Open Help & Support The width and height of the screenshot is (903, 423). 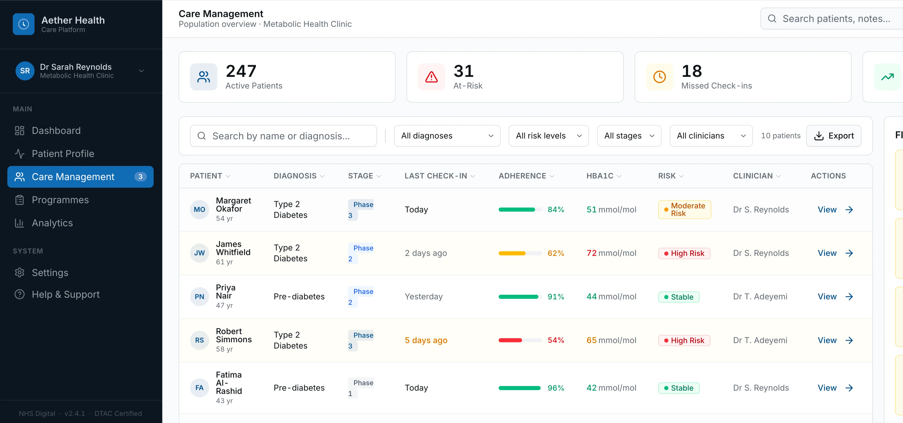[66, 294]
